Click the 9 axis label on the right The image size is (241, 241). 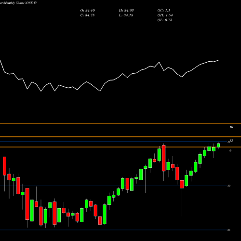[230, 151]
